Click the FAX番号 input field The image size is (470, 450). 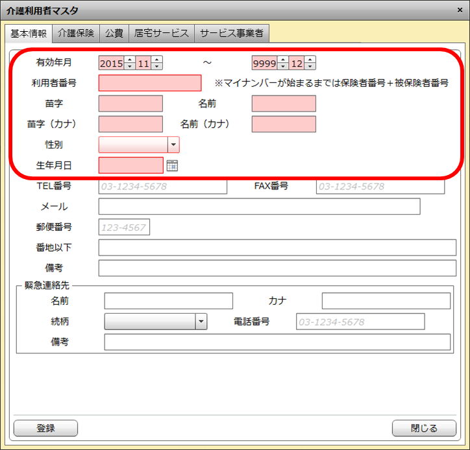coord(380,186)
